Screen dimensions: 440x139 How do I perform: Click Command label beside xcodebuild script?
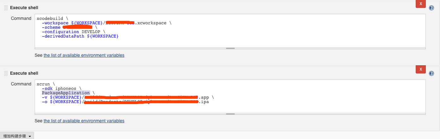pyautogui.click(x=21, y=18)
